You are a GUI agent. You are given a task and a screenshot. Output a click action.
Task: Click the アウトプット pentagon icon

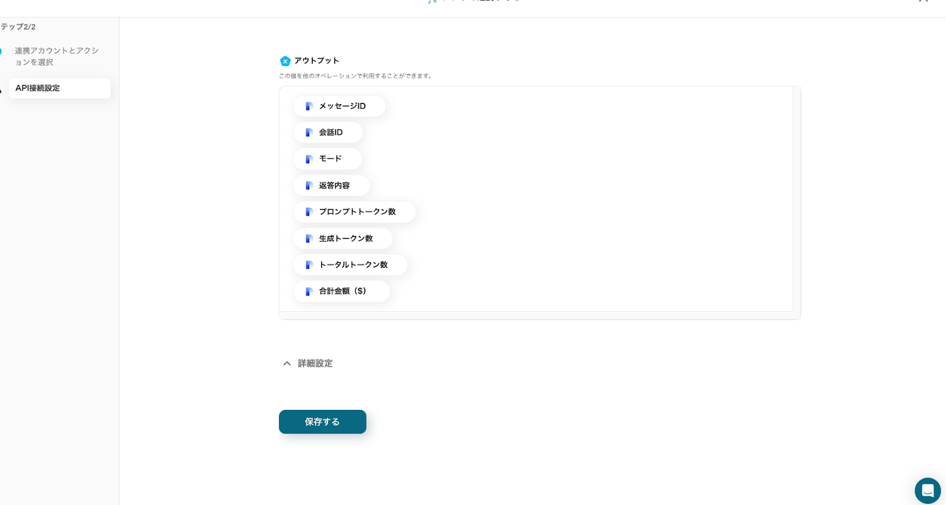(x=285, y=61)
